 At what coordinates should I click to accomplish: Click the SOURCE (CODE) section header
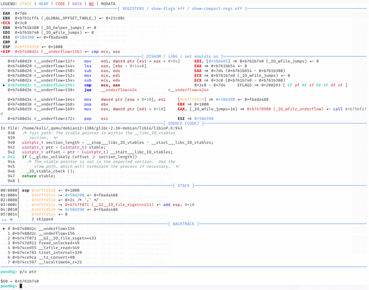184,123
